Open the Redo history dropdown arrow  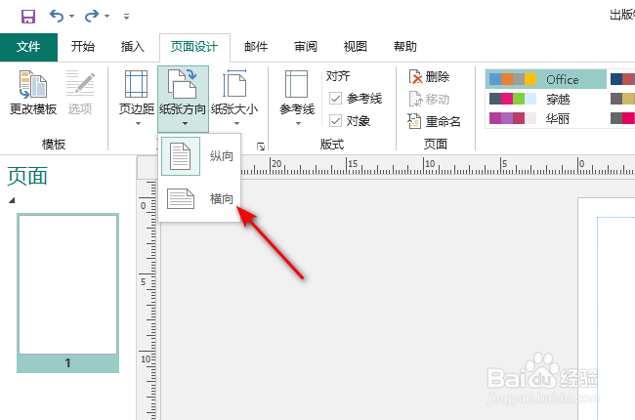point(106,17)
